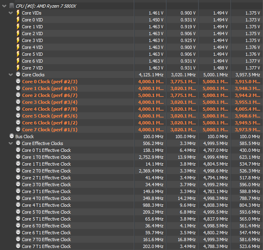Select the Core Clocks label
The height and width of the screenshot is (250, 263).
(33, 75)
